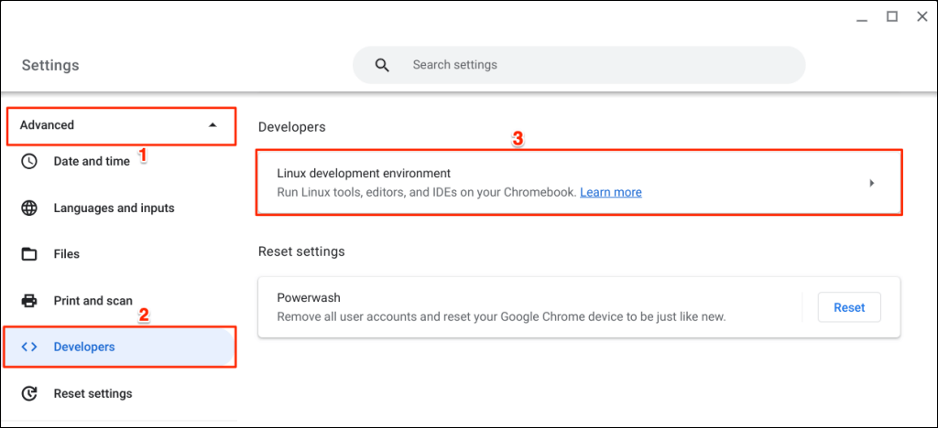Click the magnifying glass search icon
Screen dimensions: 938x428
382,65
